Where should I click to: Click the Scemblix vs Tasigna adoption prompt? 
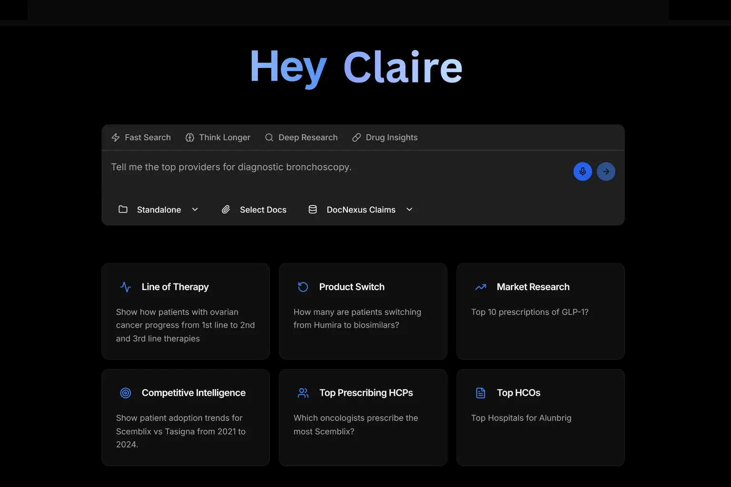(181, 431)
